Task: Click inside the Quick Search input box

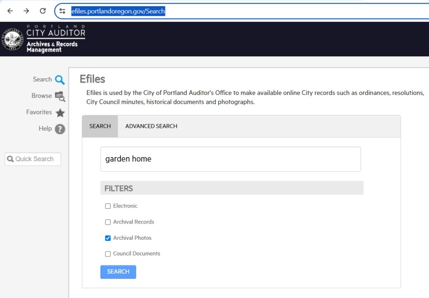Action: (x=36, y=158)
